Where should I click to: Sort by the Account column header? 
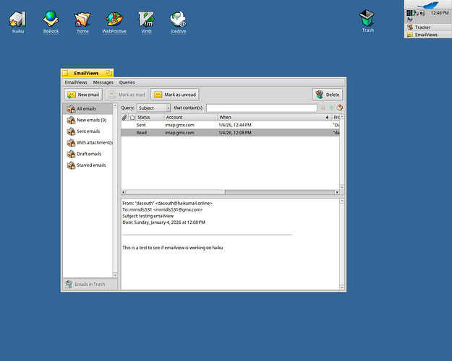pyautogui.click(x=190, y=117)
